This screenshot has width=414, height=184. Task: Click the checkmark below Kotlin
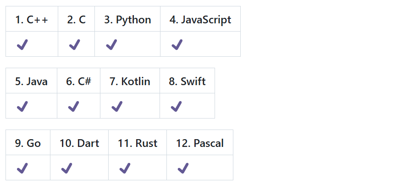(x=117, y=107)
